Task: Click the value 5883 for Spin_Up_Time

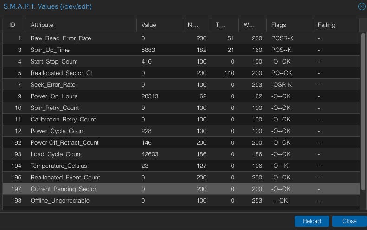Action: (x=148, y=50)
